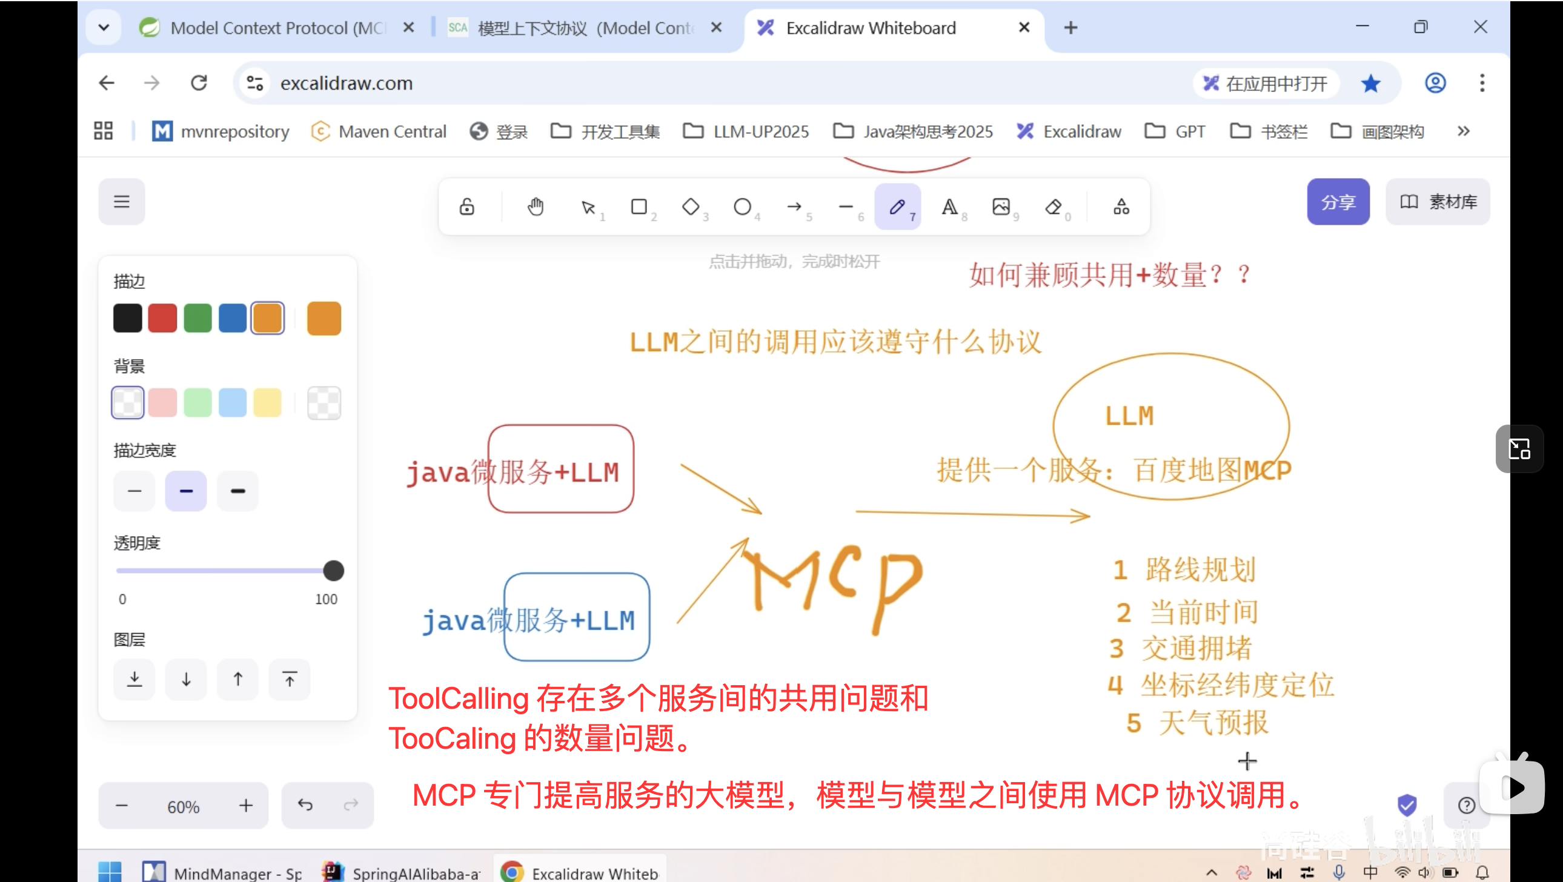This screenshot has width=1563, height=882.
Task: Click the Undo icon
Action: tap(306, 806)
